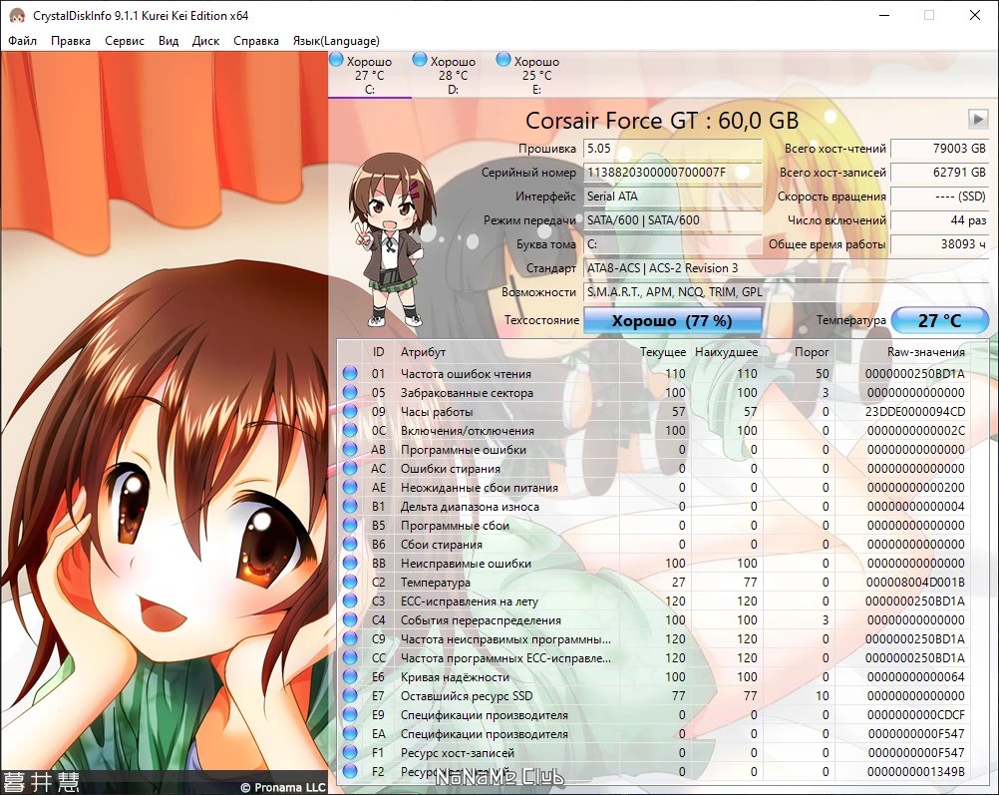The width and height of the screenshot is (999, 795).
Task: Click status orb for Неисправимые ошибки
Action: [x=350, y=563]
